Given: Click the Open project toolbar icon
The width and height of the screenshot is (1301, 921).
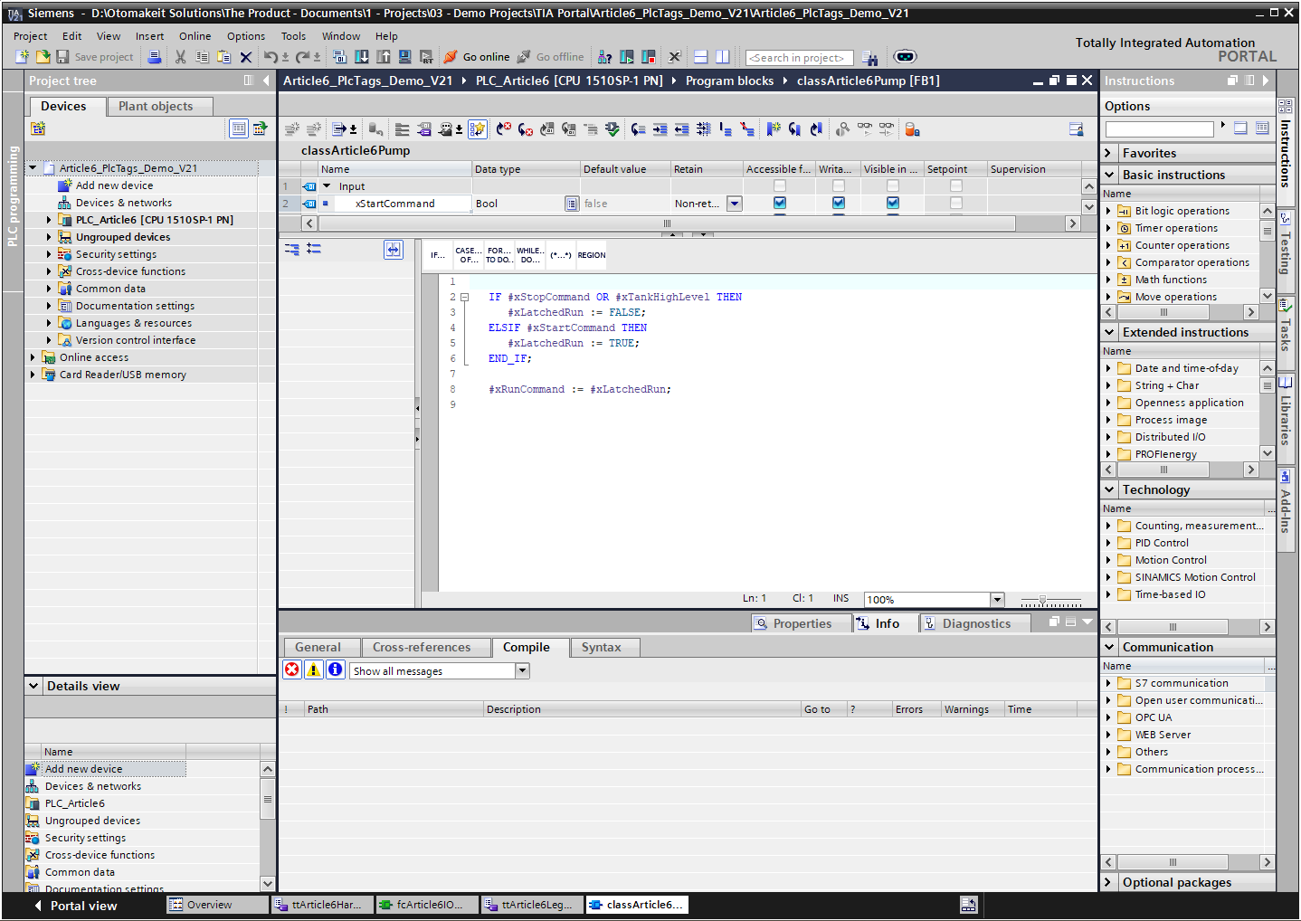Looking at the screenshot, I should [x=43, y=57].
